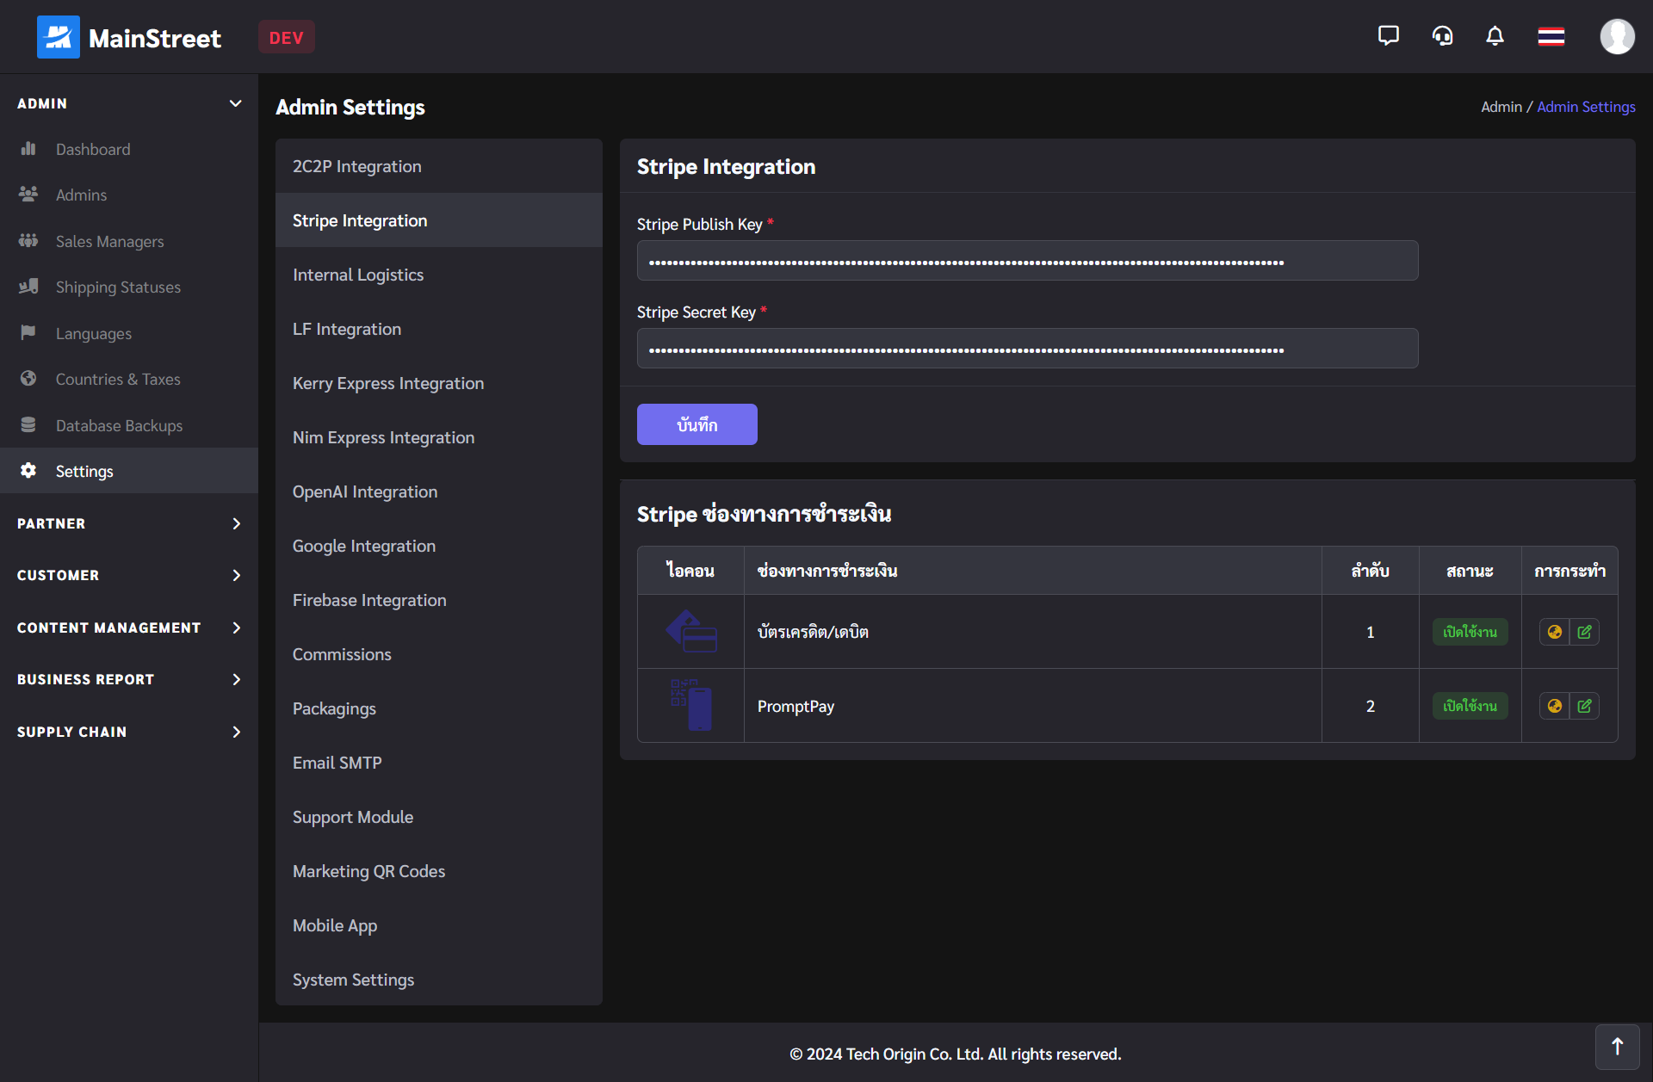Open OpenAI Integration settings
Image resolution: width=1653 pixels, height=1082 pixels.
(x=439, y=492)
